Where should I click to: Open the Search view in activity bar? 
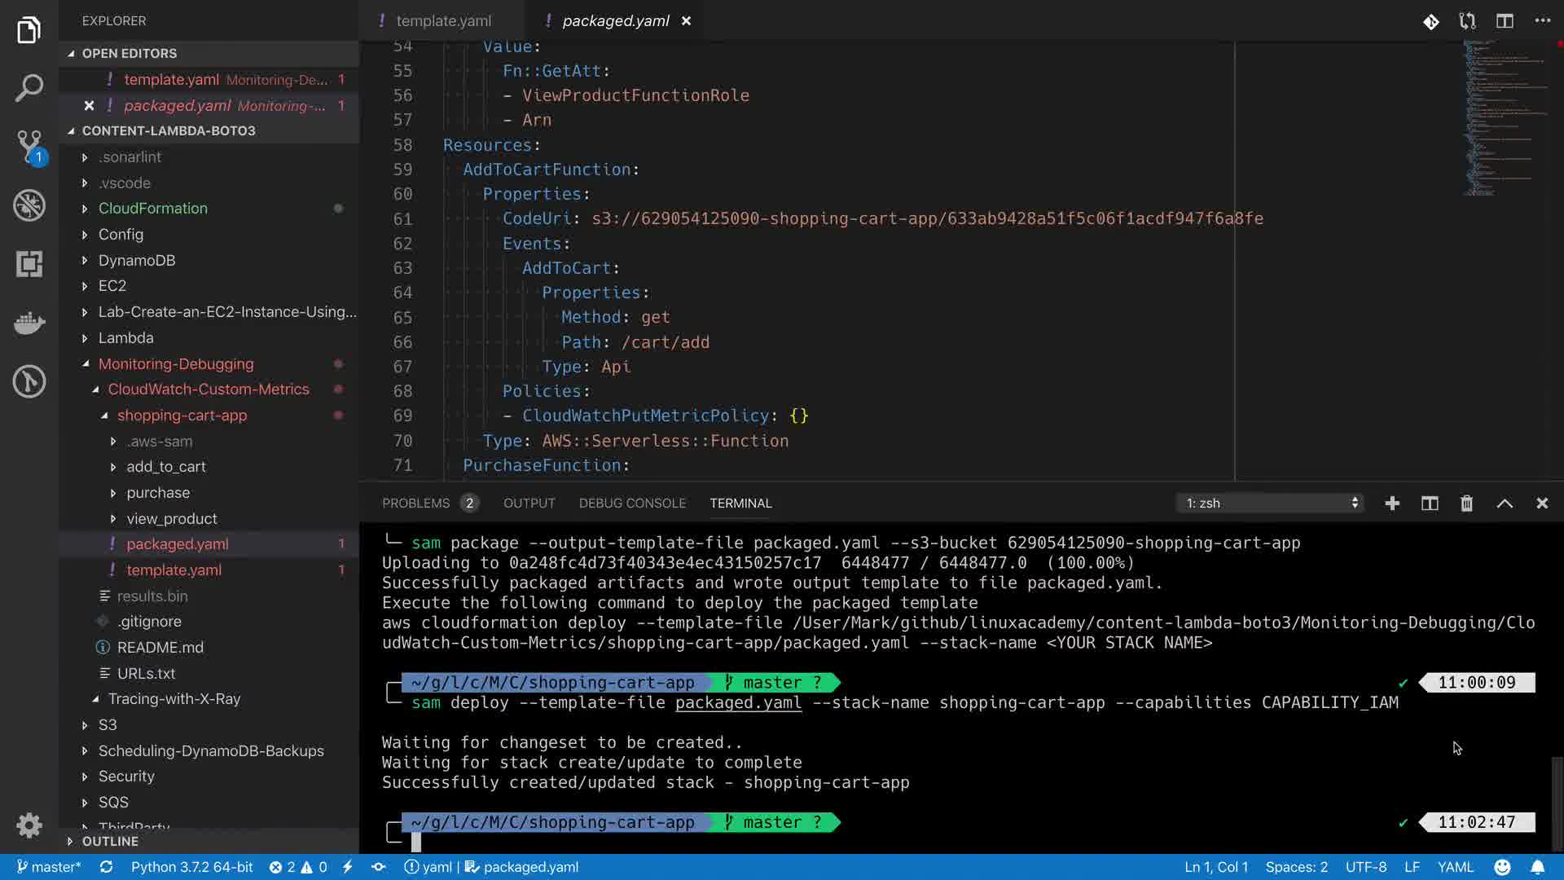(x=29, y=88)
